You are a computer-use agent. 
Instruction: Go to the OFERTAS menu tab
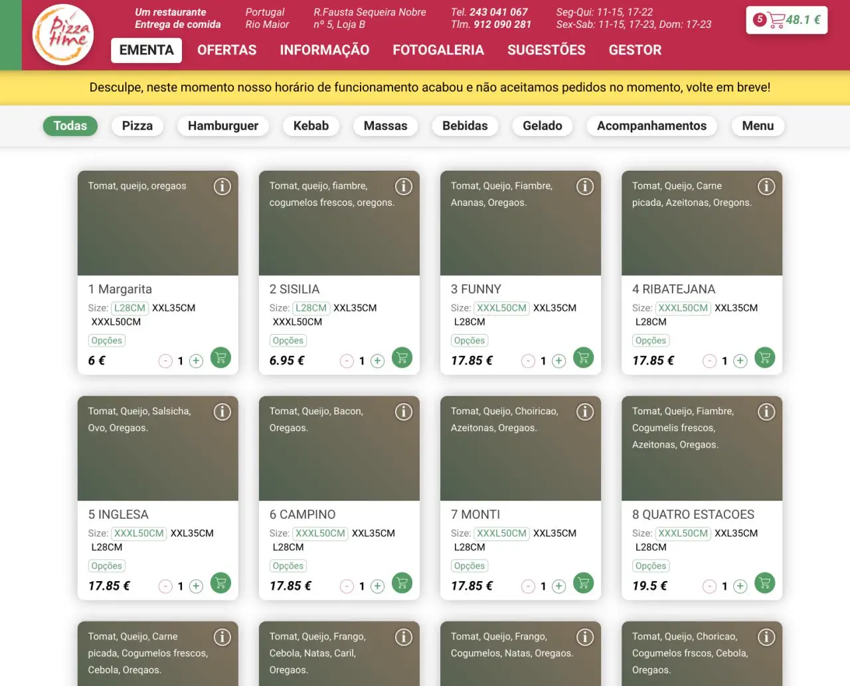pos(226,50)
